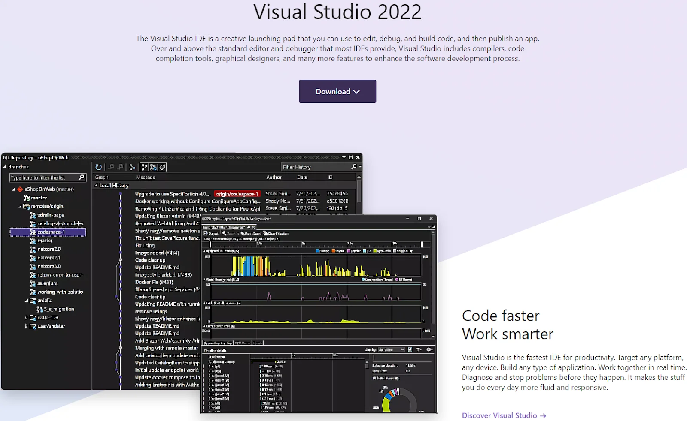Click the search icon in Filter History box

point(354,167)
